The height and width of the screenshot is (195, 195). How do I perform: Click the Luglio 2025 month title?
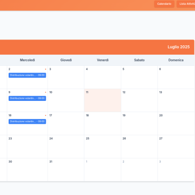[x=178, y=47]
